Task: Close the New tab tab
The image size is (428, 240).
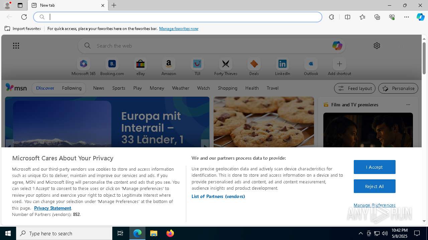Action: (103, 5)
